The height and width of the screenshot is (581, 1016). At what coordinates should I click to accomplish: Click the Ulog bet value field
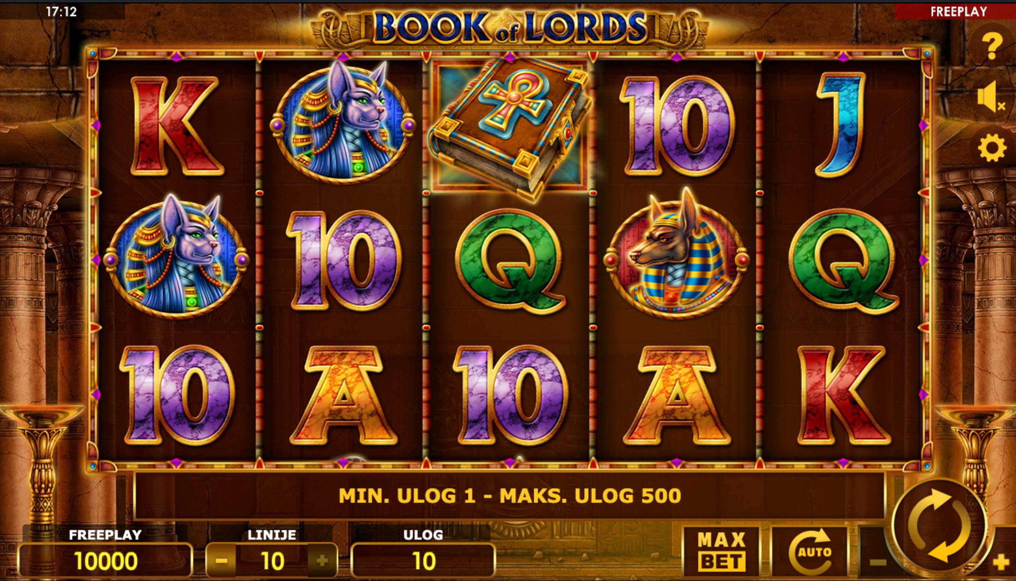pyautogui.click(x=423, y=561)
